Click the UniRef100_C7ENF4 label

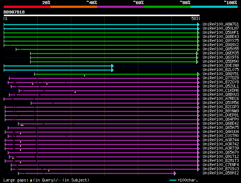[221, 165]
